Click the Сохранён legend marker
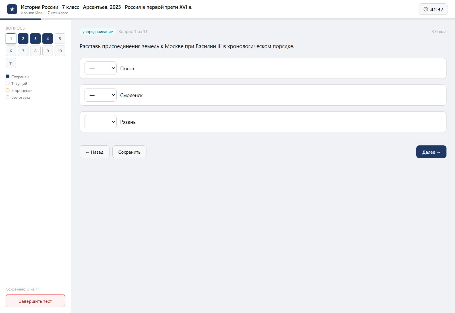This screenshot has width=455, height=313. pos(8,77)
